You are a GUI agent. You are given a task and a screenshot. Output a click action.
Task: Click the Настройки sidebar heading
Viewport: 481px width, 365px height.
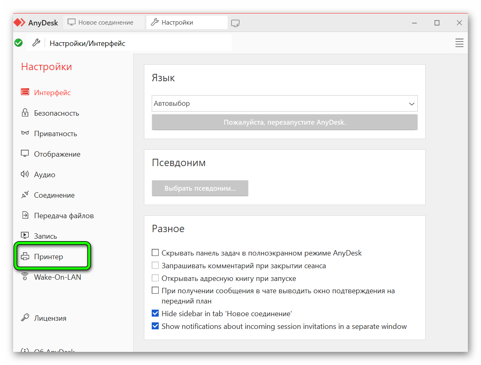point(46,66)
